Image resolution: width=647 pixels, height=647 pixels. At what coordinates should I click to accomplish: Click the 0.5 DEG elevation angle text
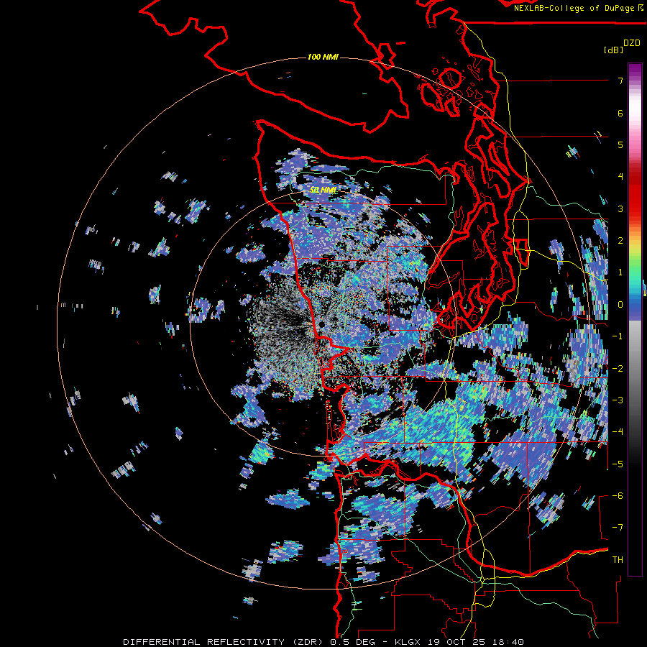[x=352, y=642]
